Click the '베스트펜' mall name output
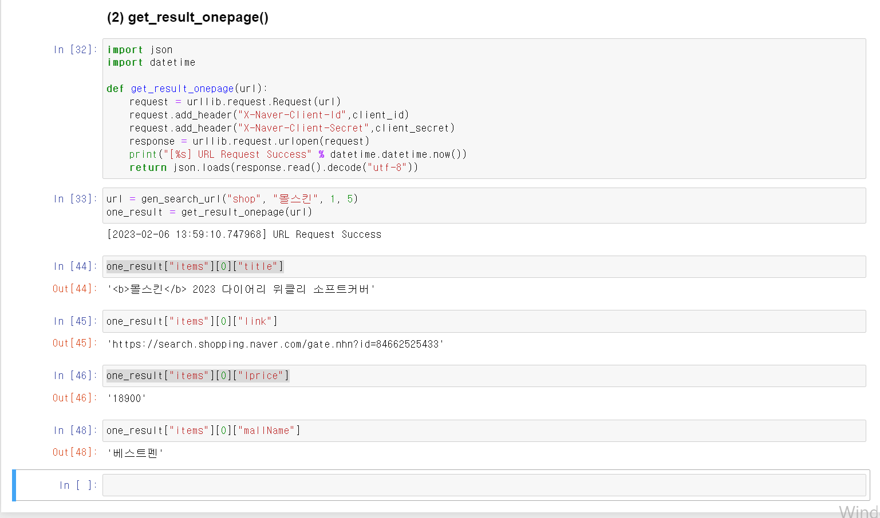The width and height of the screenshot is (880, 518). click(x=135, y=453)
